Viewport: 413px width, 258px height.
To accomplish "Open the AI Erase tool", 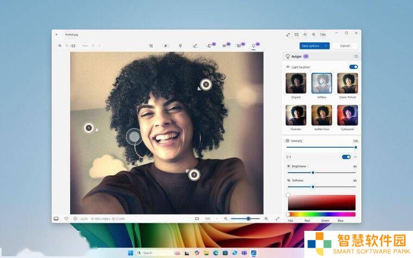I will click(210, 46).
